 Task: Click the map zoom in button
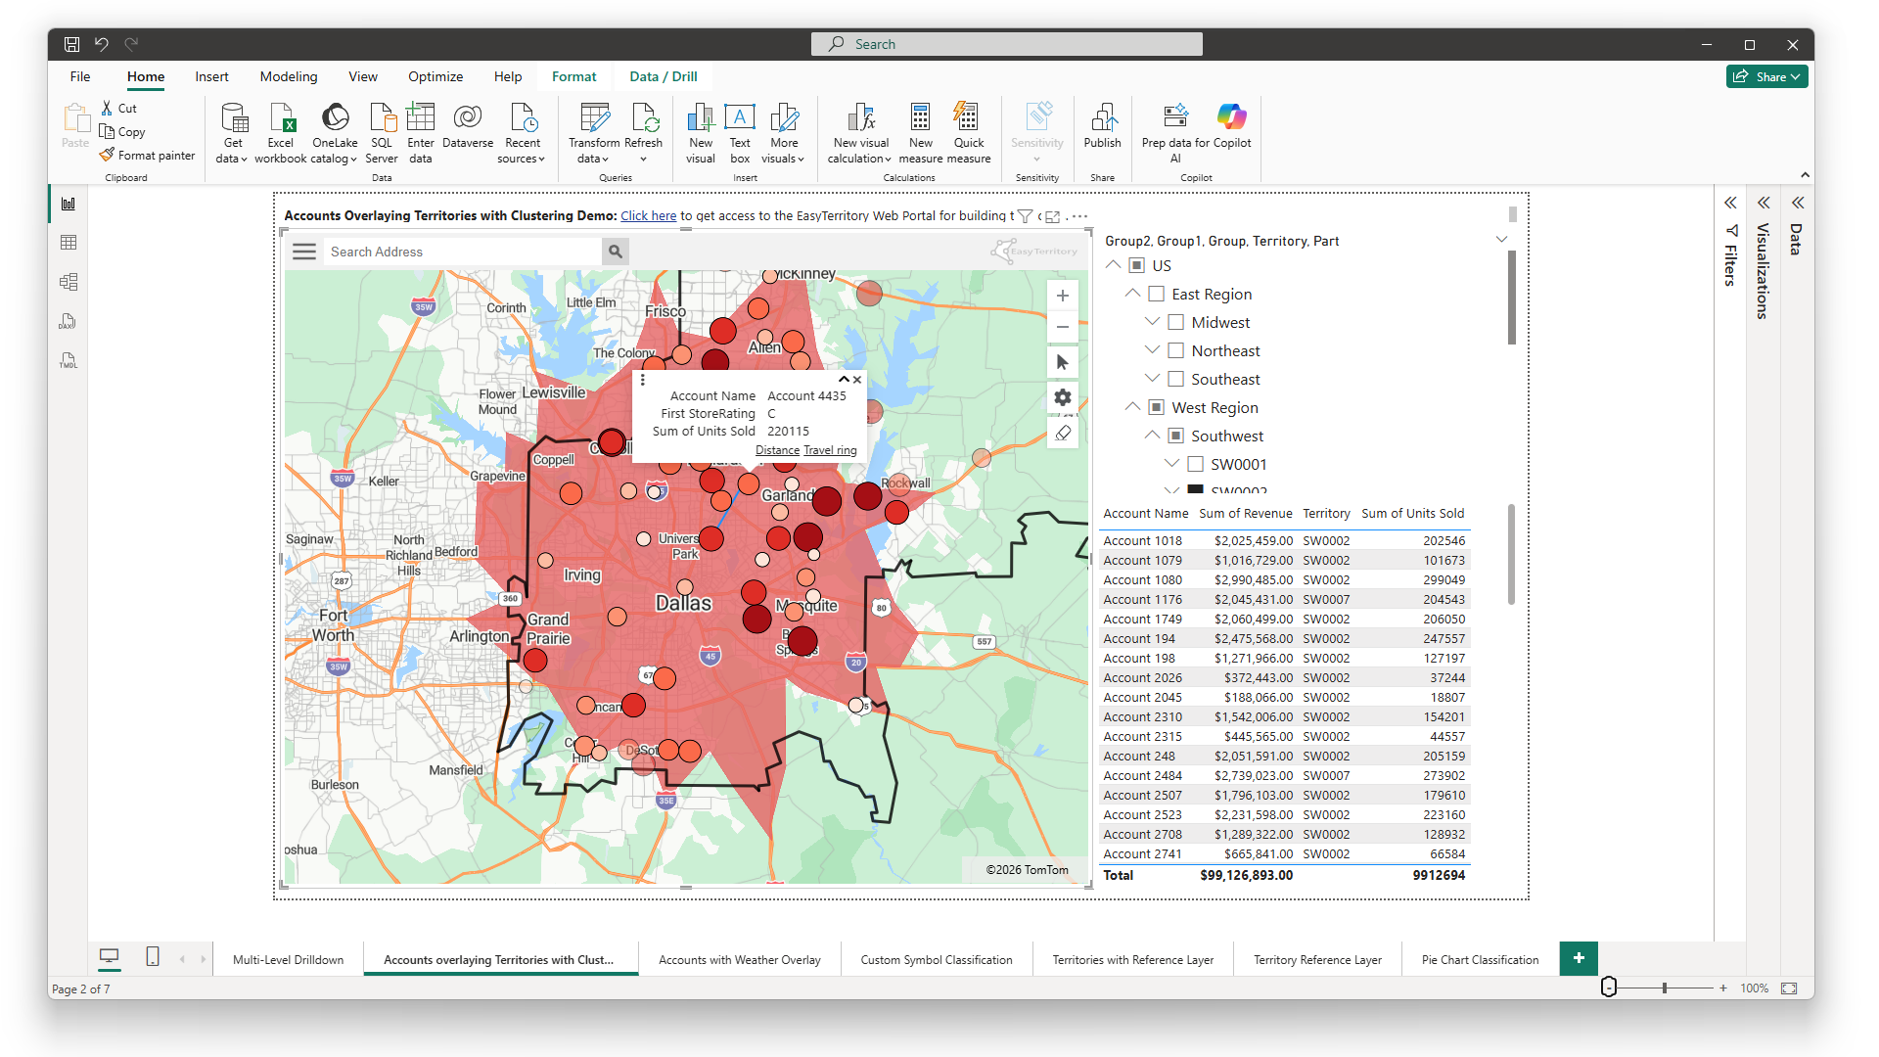tap(1062, 296)
